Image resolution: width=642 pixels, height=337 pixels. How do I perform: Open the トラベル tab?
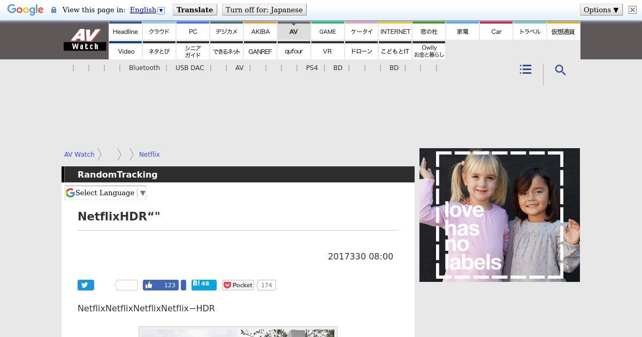(530, 31)
